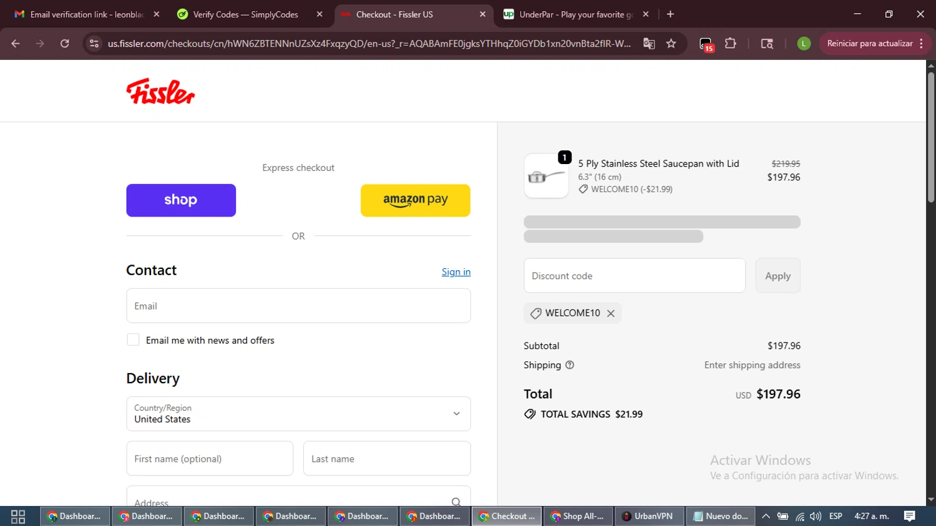Open the Nuevo do... taskbar window
This screenshot has height=526, width=936.
(x=721, y=517)
